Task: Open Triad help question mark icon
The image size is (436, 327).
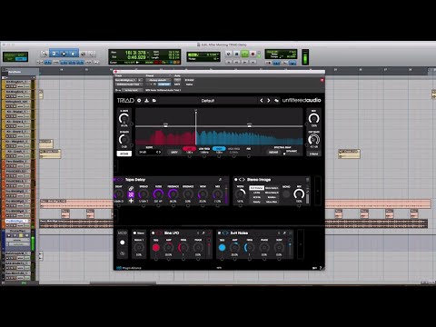Action: click(x=321, y=268)
